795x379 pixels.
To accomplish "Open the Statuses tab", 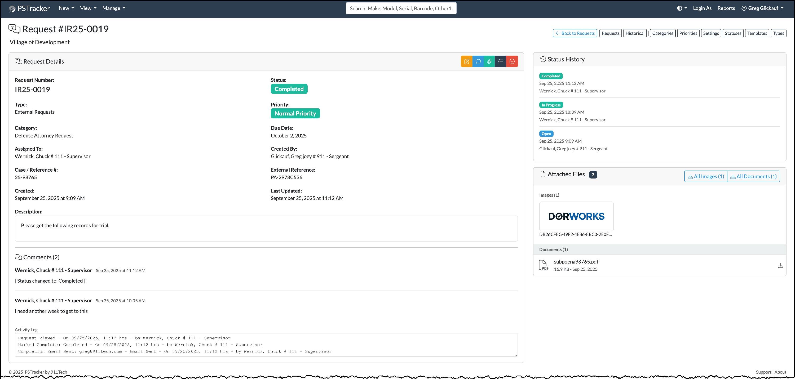I will click(x=733, y=33).
